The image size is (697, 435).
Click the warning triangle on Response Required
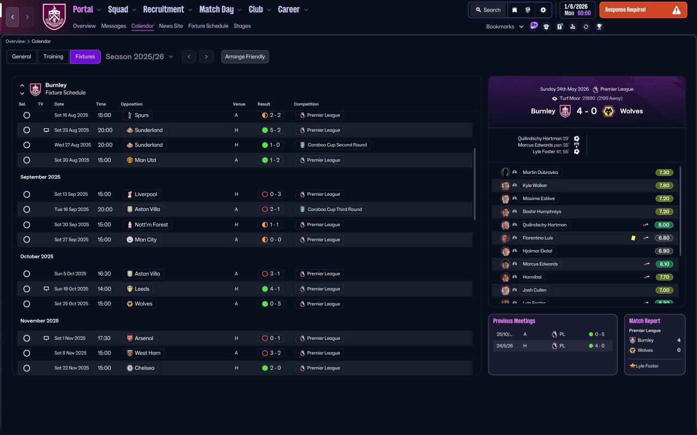click(x=676, y=10)
